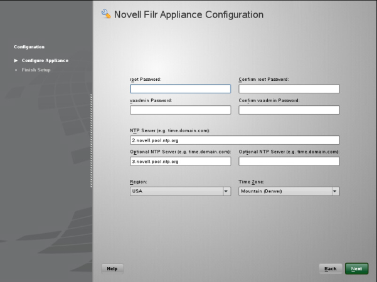Open the Time Zone dropdown Mountain (Denver)

(x=289, y=191)
